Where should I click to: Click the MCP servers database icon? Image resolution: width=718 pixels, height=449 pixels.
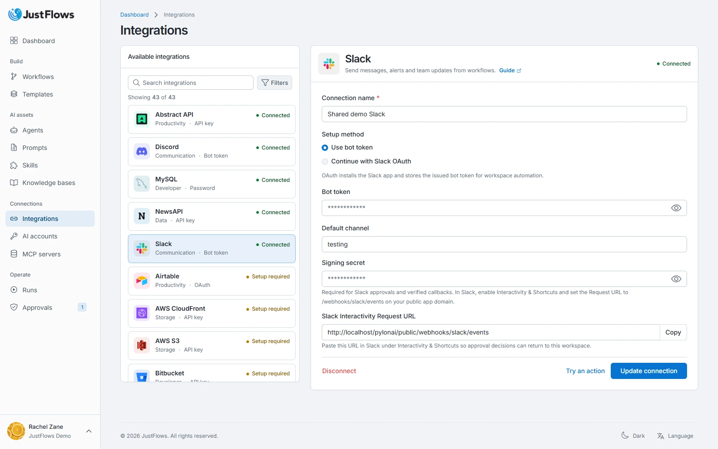coord(14,254)
